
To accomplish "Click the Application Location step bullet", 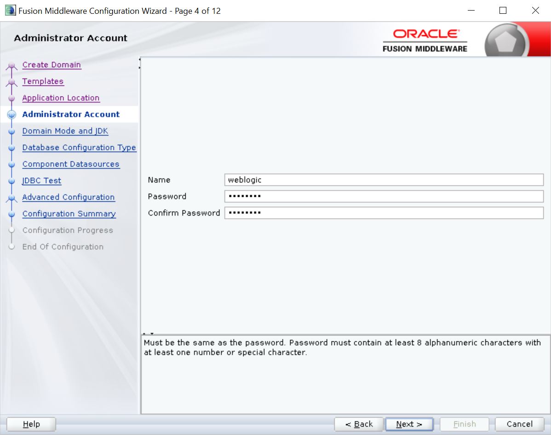I will pos(11,98).
